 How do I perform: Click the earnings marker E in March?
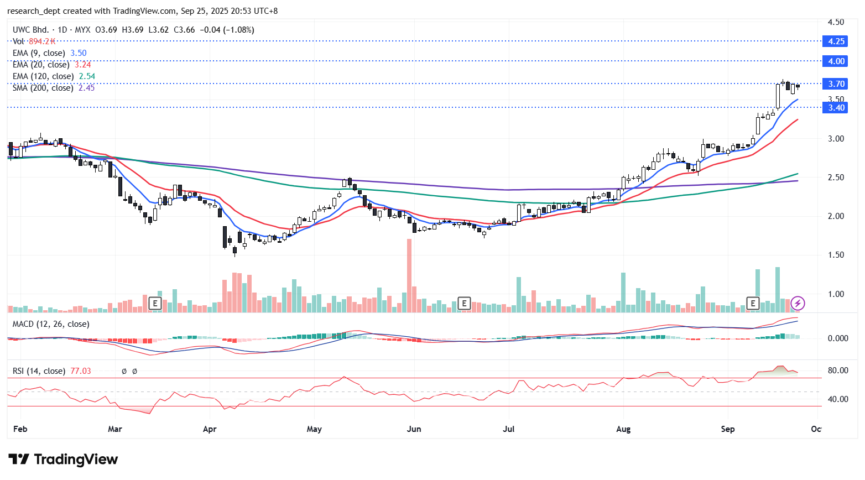(155, 303)
